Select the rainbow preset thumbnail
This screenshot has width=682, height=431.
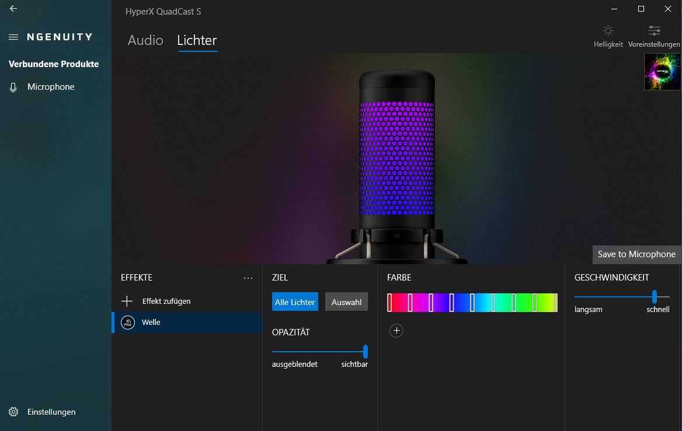click(662, 72)
